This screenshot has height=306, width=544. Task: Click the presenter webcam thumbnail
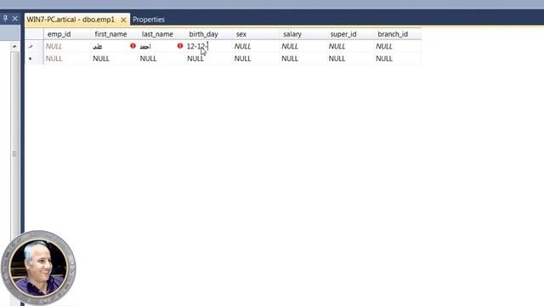pyautogui.click(x=38, y=268)
